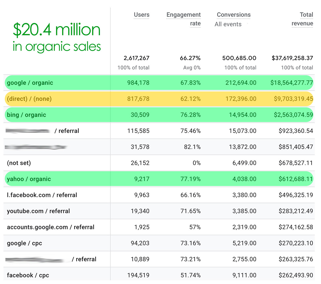Click bing organic engagement rate 76.28%
The width and height of the screenshot is (321, 284).
pyautogui.click(x=190, y=115)
